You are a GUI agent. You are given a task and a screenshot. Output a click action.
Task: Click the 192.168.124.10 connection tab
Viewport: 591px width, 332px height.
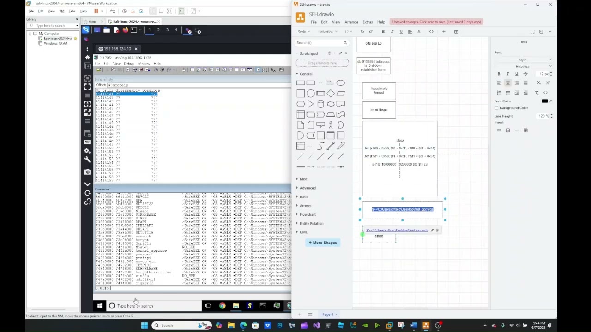117,49
